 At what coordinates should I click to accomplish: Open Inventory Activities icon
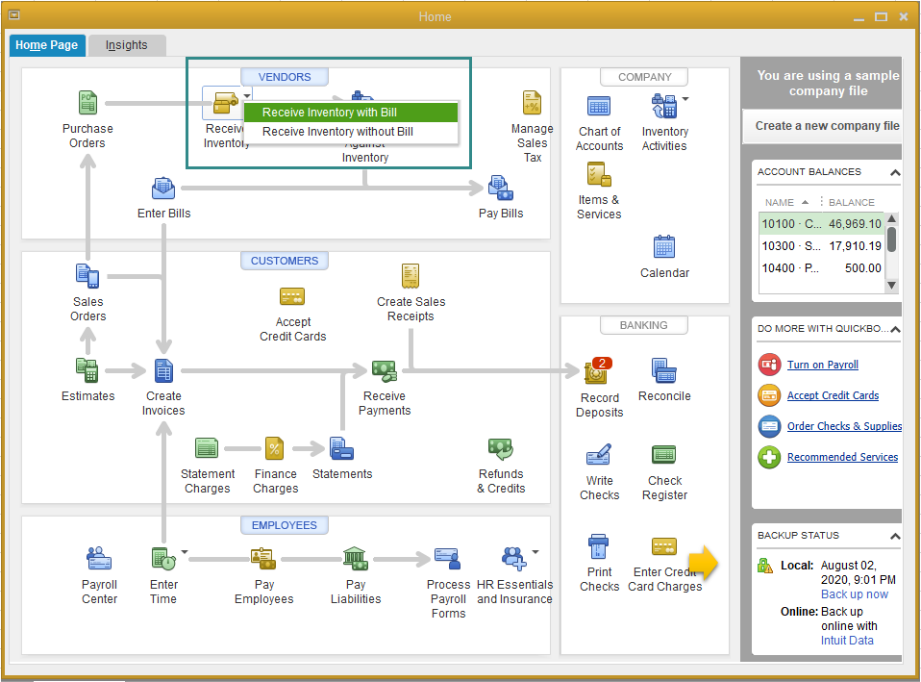[x=664, y=107]
